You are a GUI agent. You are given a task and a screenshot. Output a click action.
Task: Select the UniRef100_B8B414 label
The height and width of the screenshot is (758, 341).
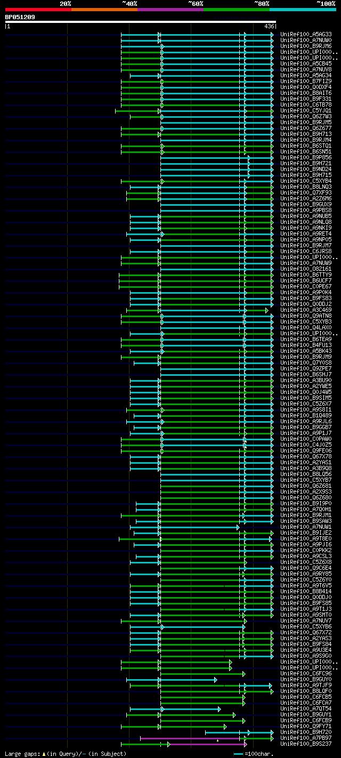pyautogui.click(x=305, y=591)
